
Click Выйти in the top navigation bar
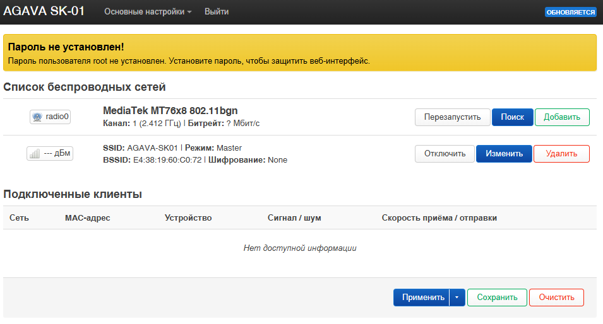[x=217, y=12]
